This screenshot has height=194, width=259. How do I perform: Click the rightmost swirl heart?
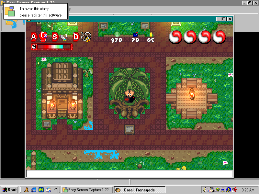tap(219, 37)
